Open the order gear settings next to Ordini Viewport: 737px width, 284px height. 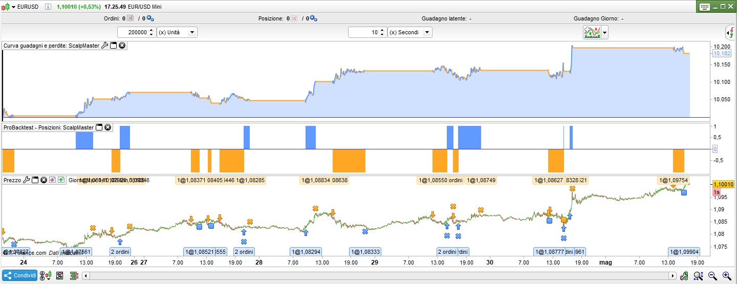(x=150, y=18)
